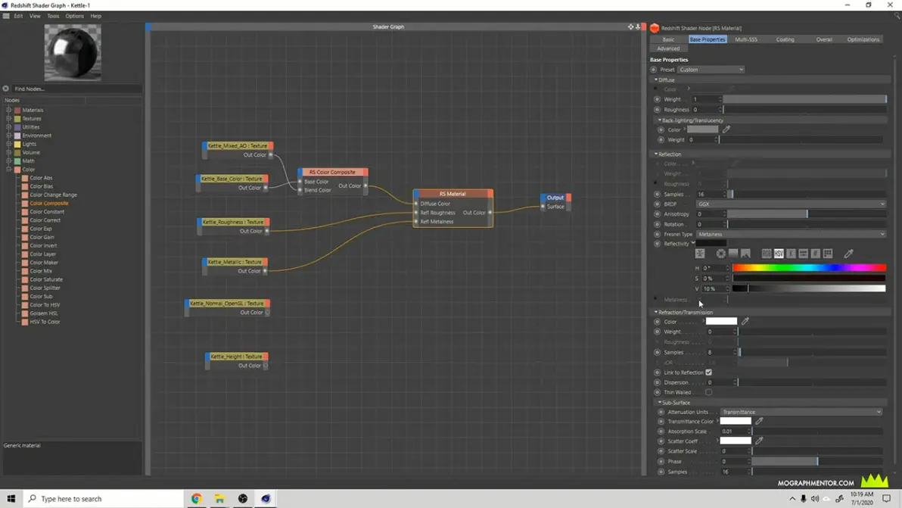Toggle the animation dot beside Fresnel Type

(657, 234)
